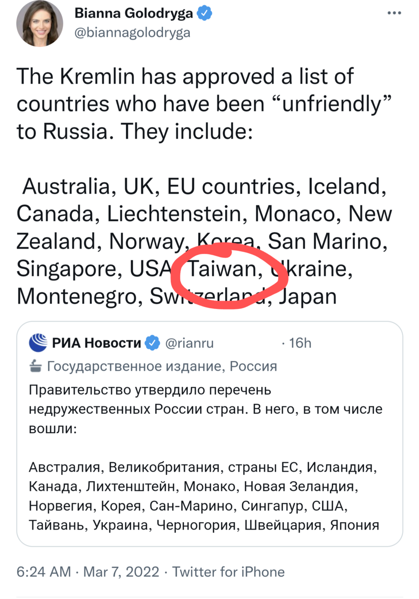419x599 pixels.
Task: Click the verified badge beside РИА Новости
Action: pyautogui.click(x=152, y=343)
